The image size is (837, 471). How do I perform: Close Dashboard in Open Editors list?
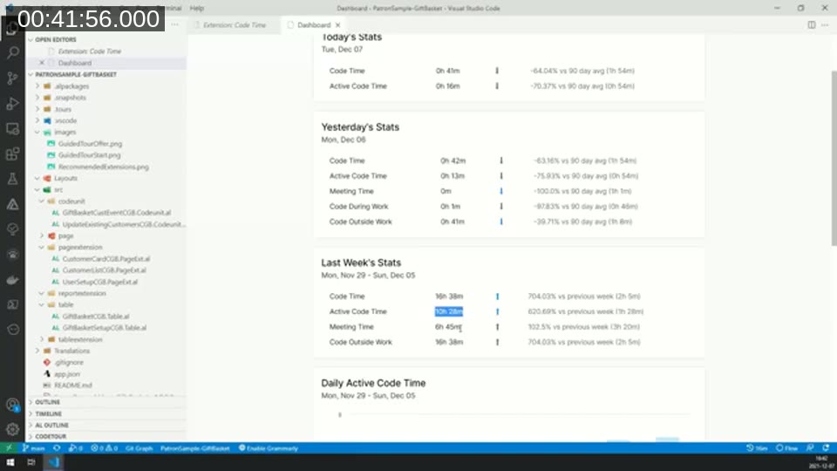42,63
